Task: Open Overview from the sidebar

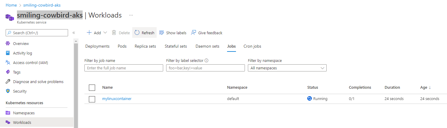Action: [21, 43]
